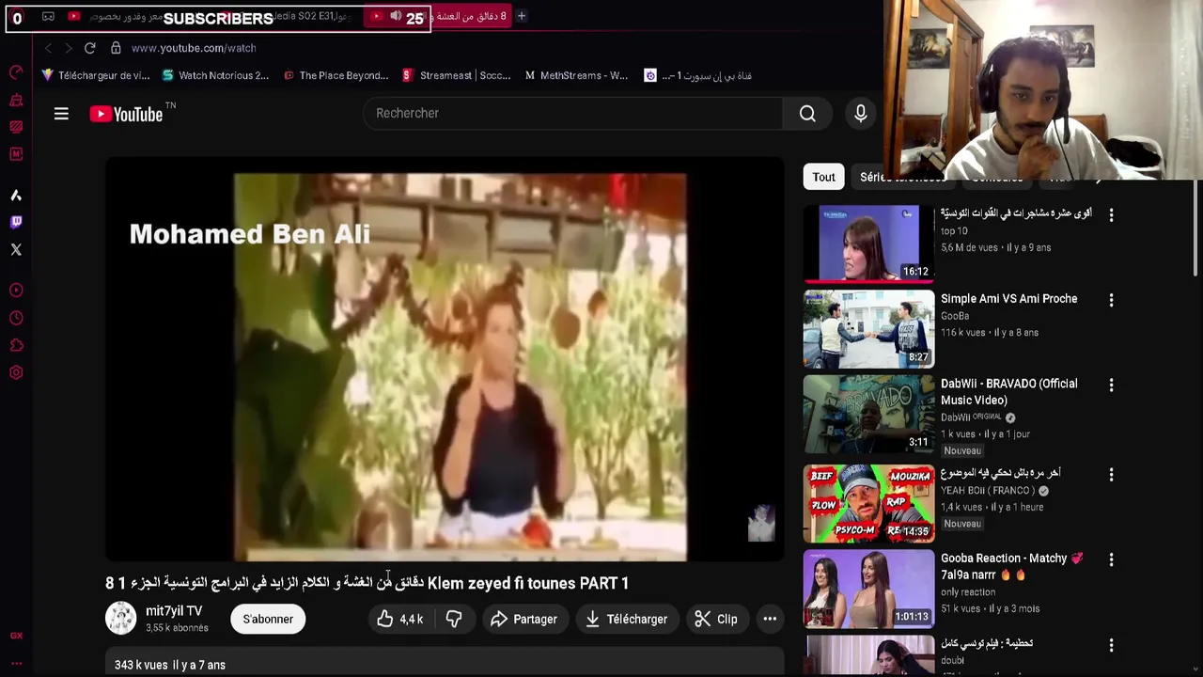1203x677 pixels.
Task: Click the Partager share button
Action: 523,619
